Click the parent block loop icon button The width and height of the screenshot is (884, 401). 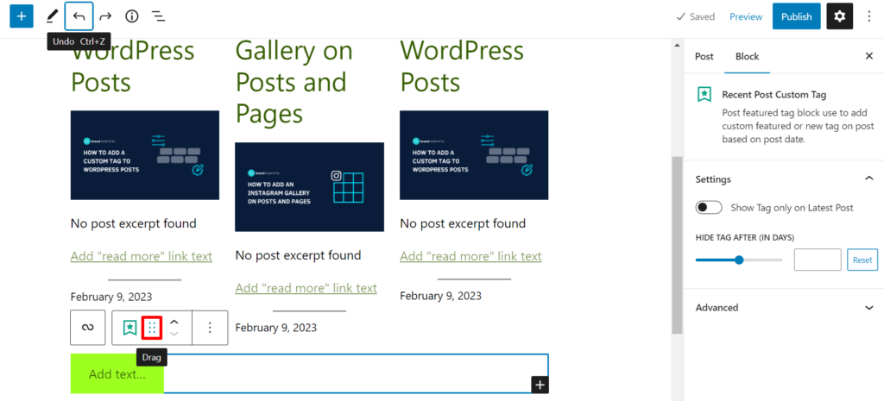[x=87, y=327]
